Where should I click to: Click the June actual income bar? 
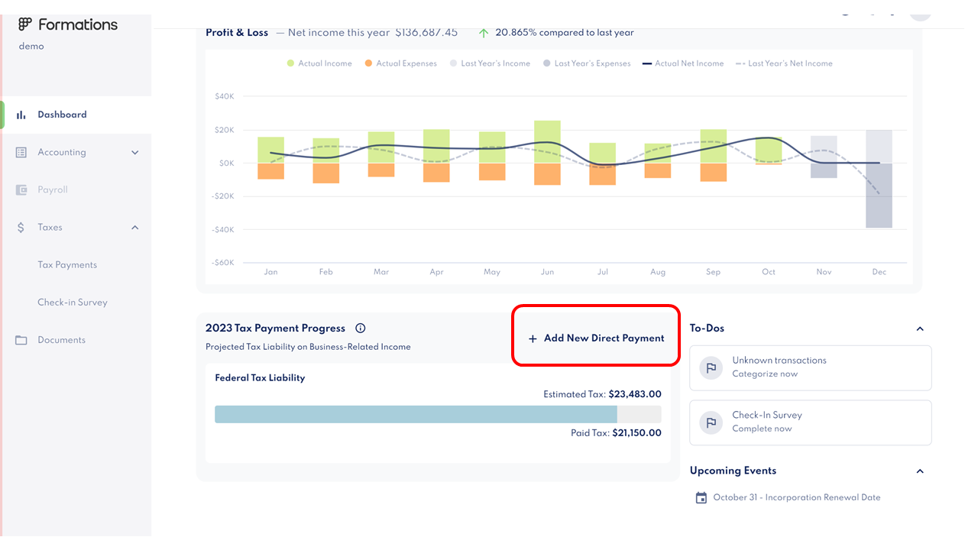[547, 141]
